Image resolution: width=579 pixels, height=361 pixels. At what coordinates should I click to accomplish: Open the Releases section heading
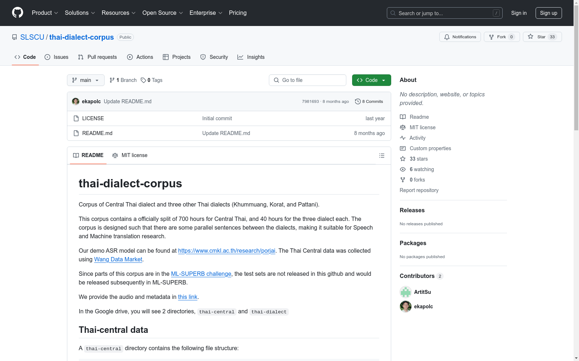point(412,210)
